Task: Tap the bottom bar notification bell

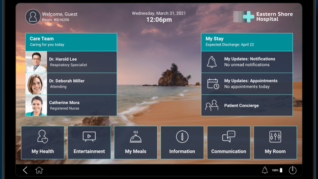Action: click(265, 170)
